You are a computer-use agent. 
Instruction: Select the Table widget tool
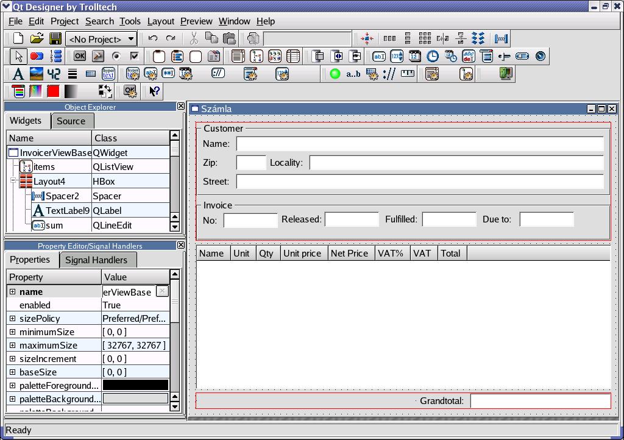click(x=293, y=56)
